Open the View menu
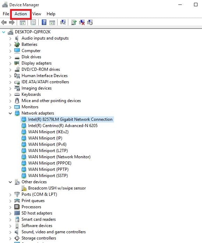Screen dimensions: 202x243 coord(37,14)
